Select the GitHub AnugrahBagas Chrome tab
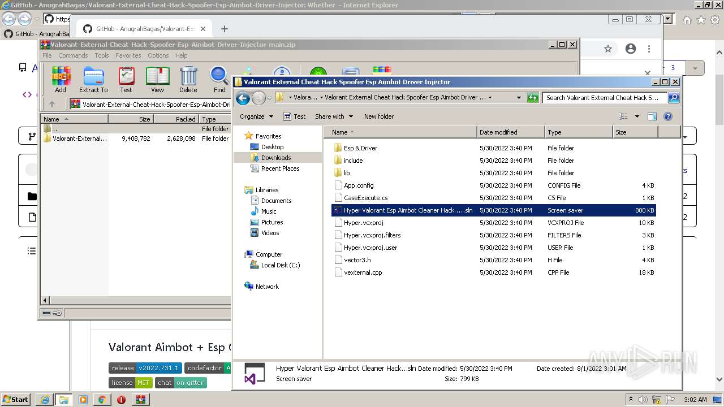This screenshot has height=407, width=724. coord(144,29)
